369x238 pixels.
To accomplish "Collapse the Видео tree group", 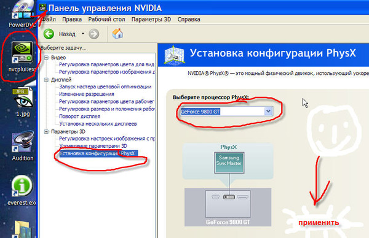I will (46, 58).
